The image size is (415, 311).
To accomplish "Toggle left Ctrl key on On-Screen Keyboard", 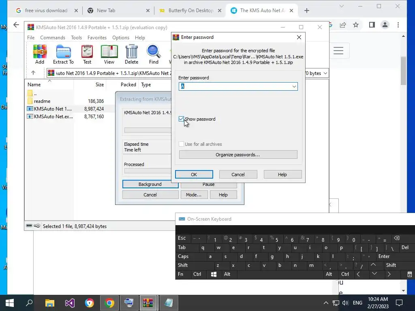I will (197, 274).
